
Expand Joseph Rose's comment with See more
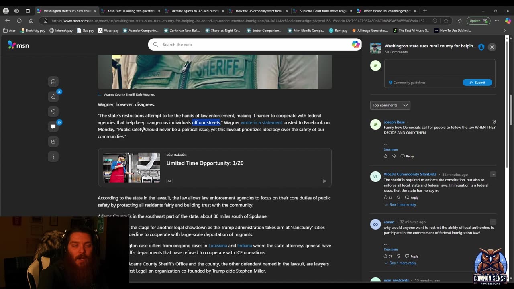(391, 149)
